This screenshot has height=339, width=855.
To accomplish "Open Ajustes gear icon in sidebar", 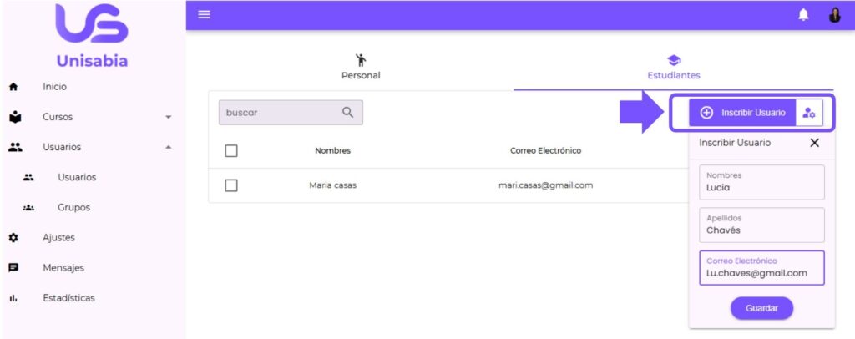I will pyautogui.click(x=13, y=238).
